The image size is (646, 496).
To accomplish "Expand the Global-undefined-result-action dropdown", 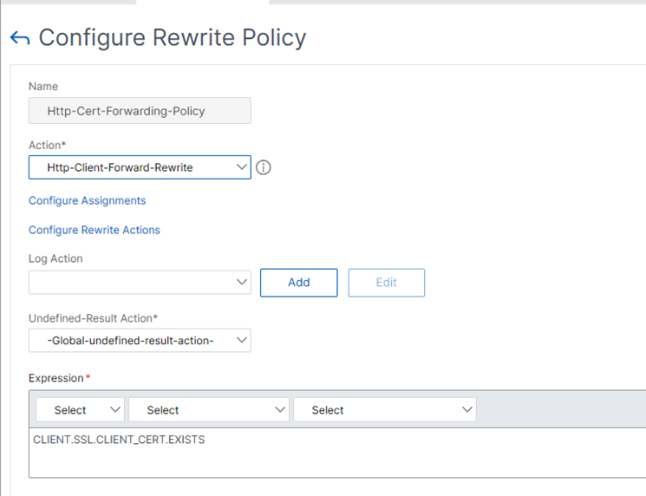I will (140, 341).
